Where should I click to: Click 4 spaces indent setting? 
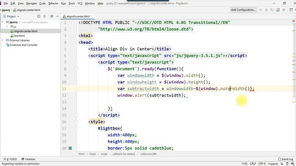point(273,164)
